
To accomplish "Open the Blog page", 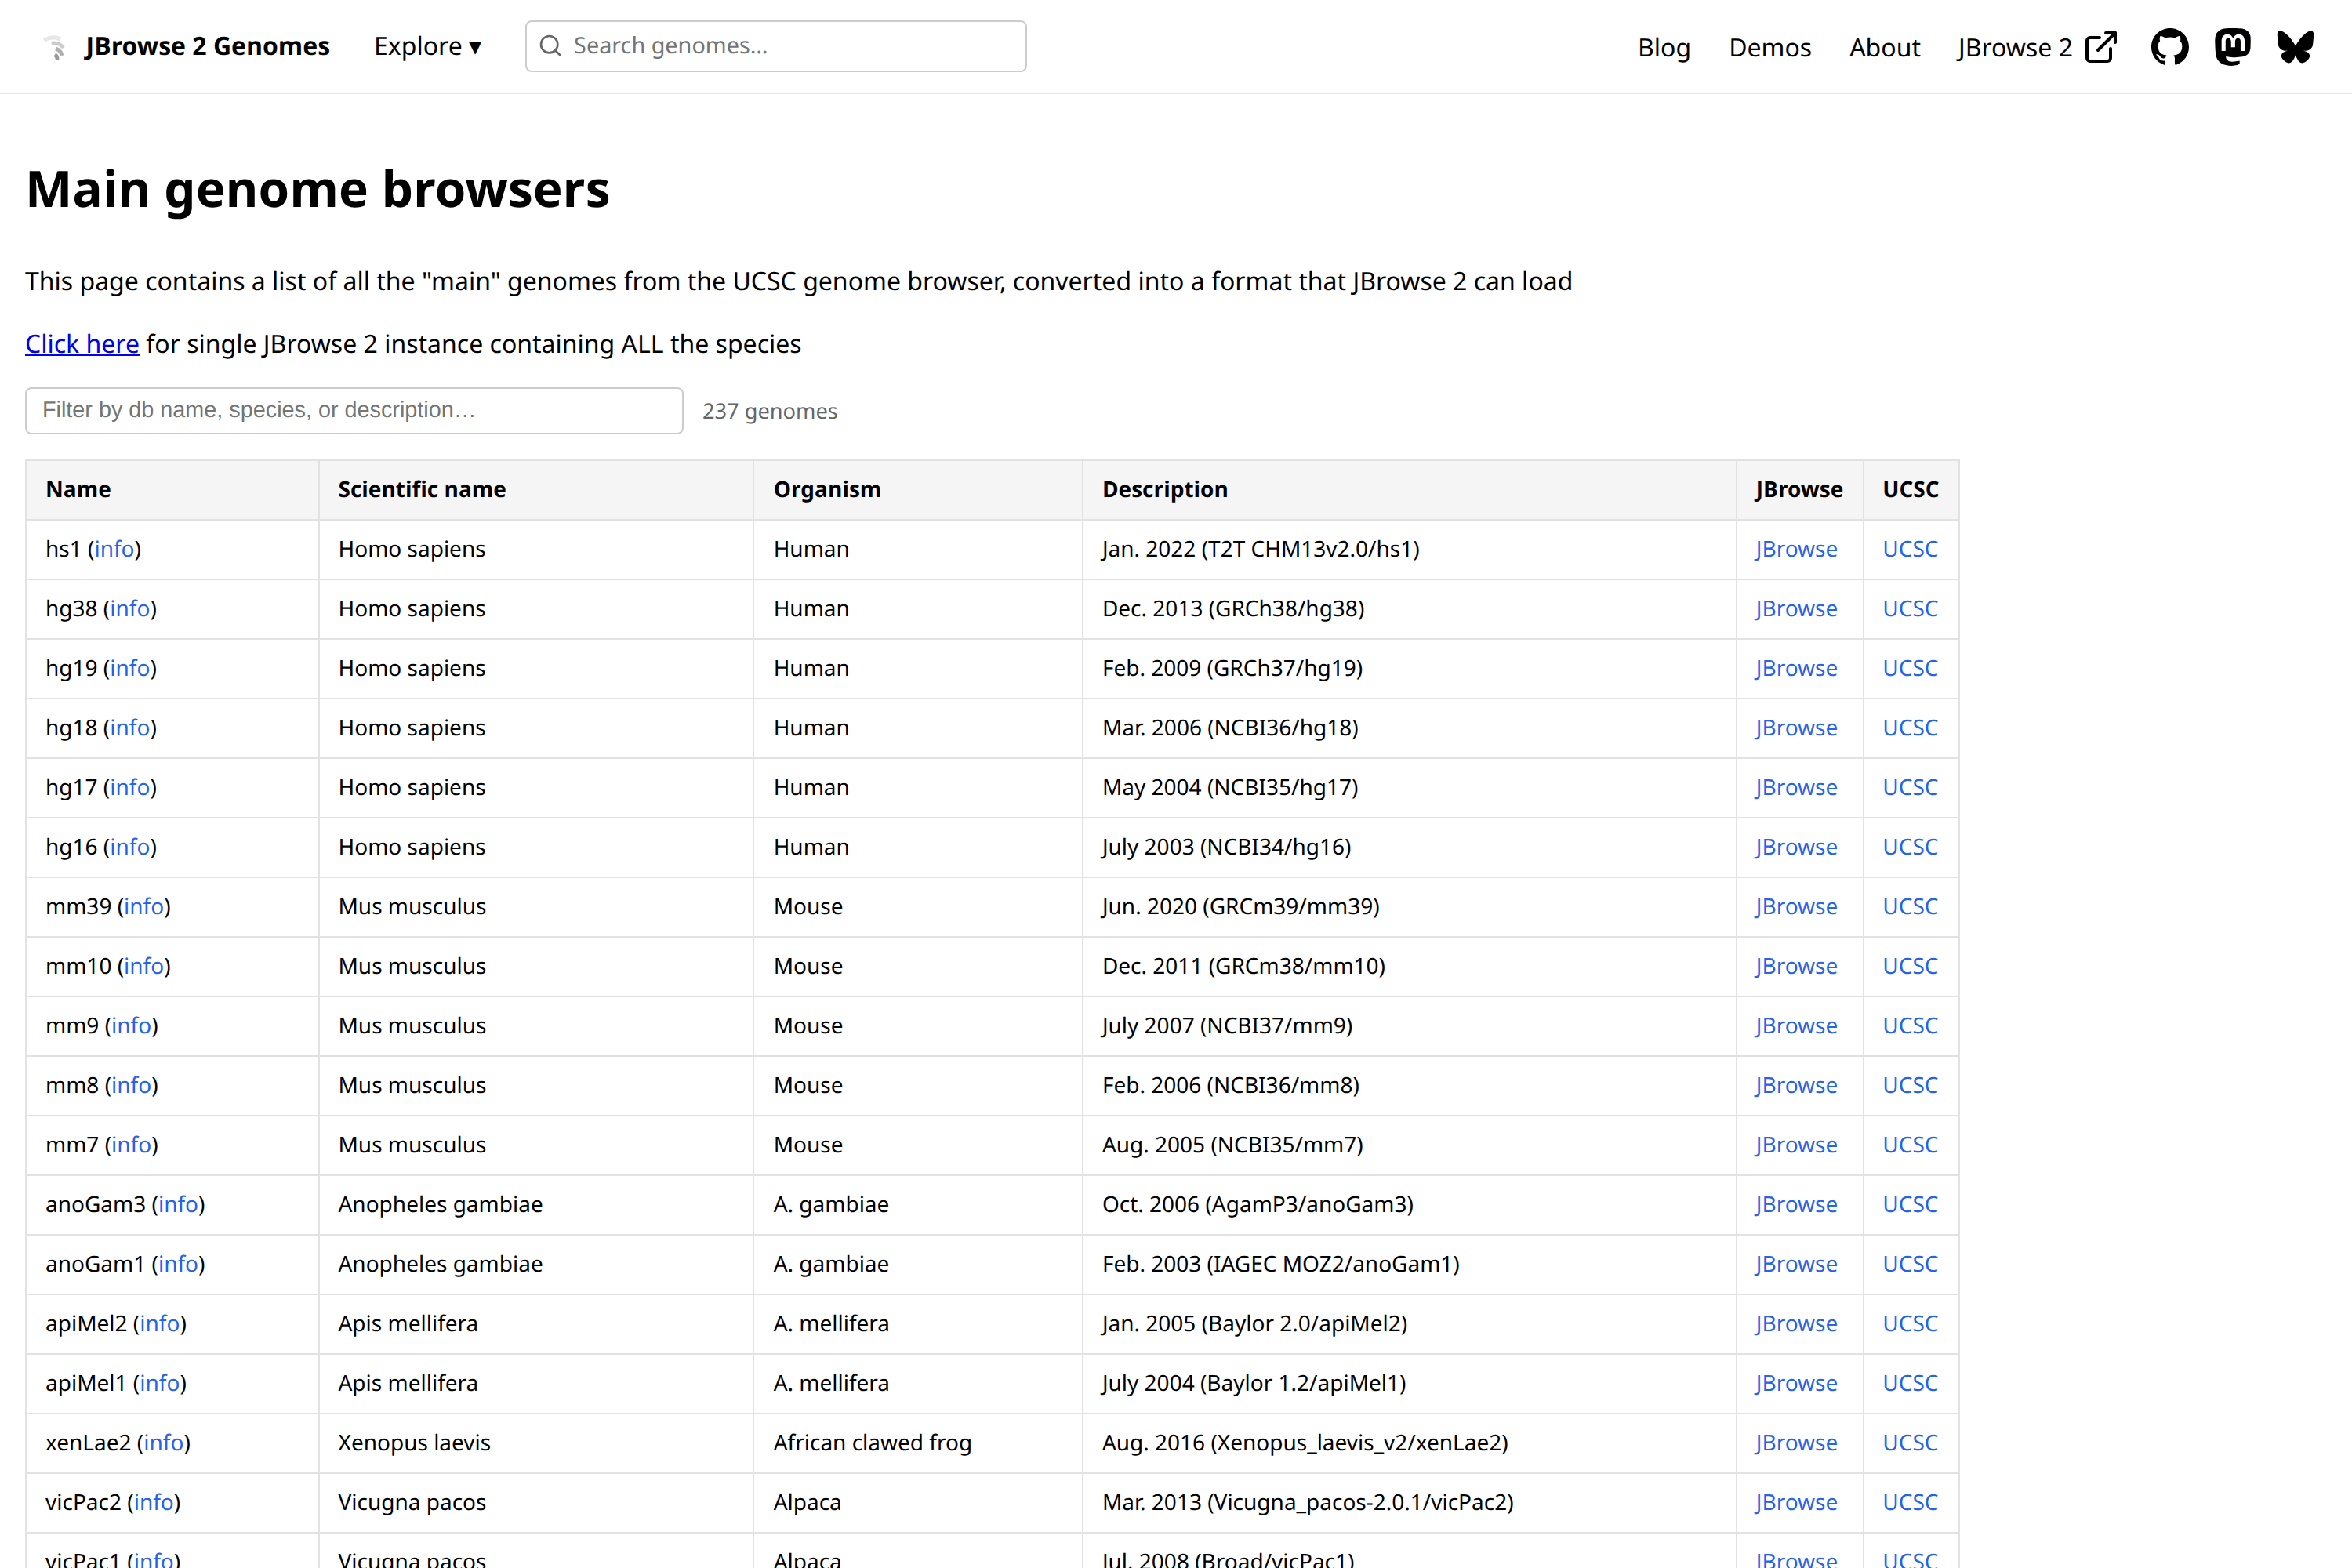I will pos(1664,47).
